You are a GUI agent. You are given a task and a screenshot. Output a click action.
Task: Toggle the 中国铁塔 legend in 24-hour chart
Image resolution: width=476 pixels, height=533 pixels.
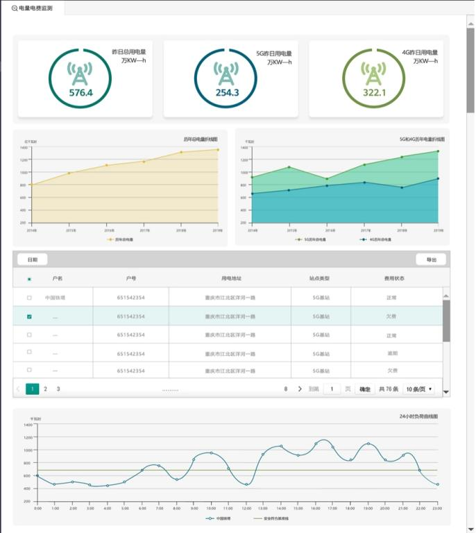(210, 518)
